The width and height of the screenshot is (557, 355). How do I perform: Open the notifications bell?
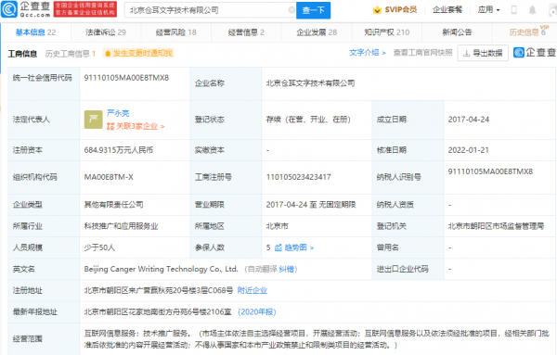coord(532,10)
